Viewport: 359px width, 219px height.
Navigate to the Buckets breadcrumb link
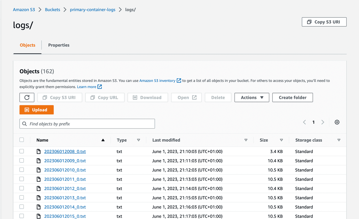(x=52, y=9)
